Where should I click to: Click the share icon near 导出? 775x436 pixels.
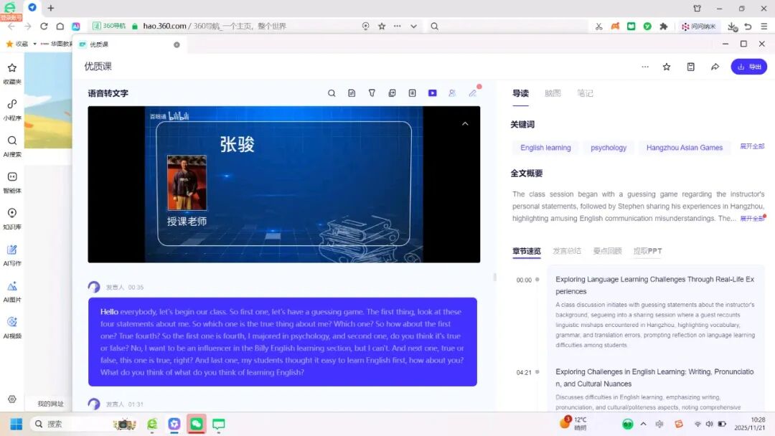(x=715, y=66)
